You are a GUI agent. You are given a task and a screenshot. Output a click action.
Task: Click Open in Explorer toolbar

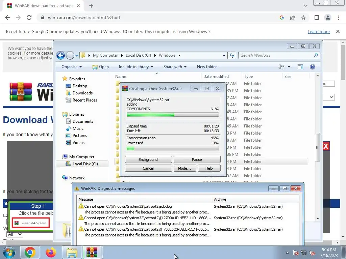tap(100, 67)
